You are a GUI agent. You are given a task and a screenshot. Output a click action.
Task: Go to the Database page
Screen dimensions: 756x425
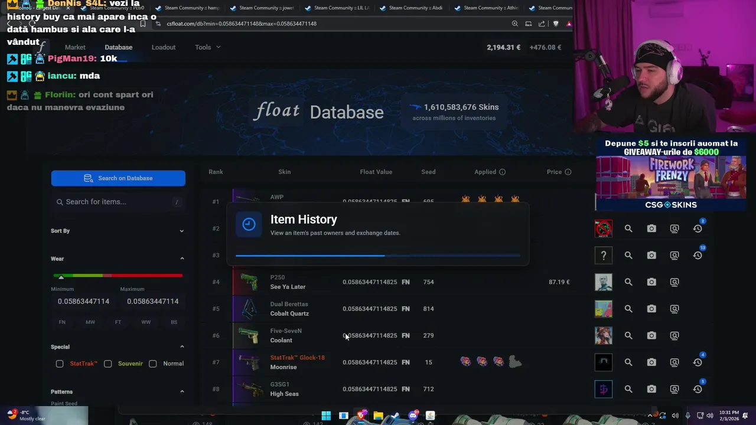click(x=119, y=47)
